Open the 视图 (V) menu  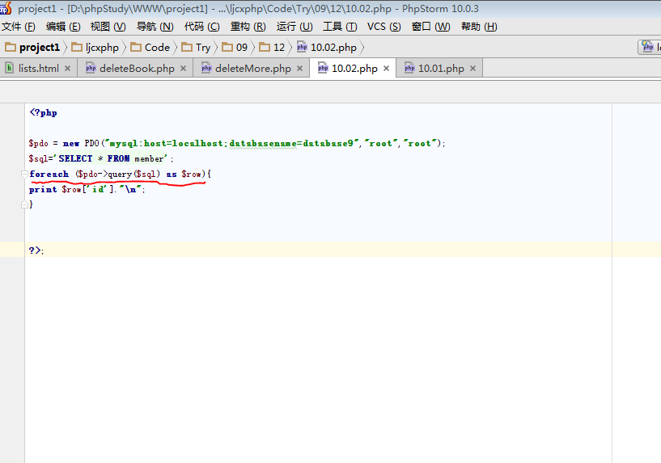[x=108, y=27]
